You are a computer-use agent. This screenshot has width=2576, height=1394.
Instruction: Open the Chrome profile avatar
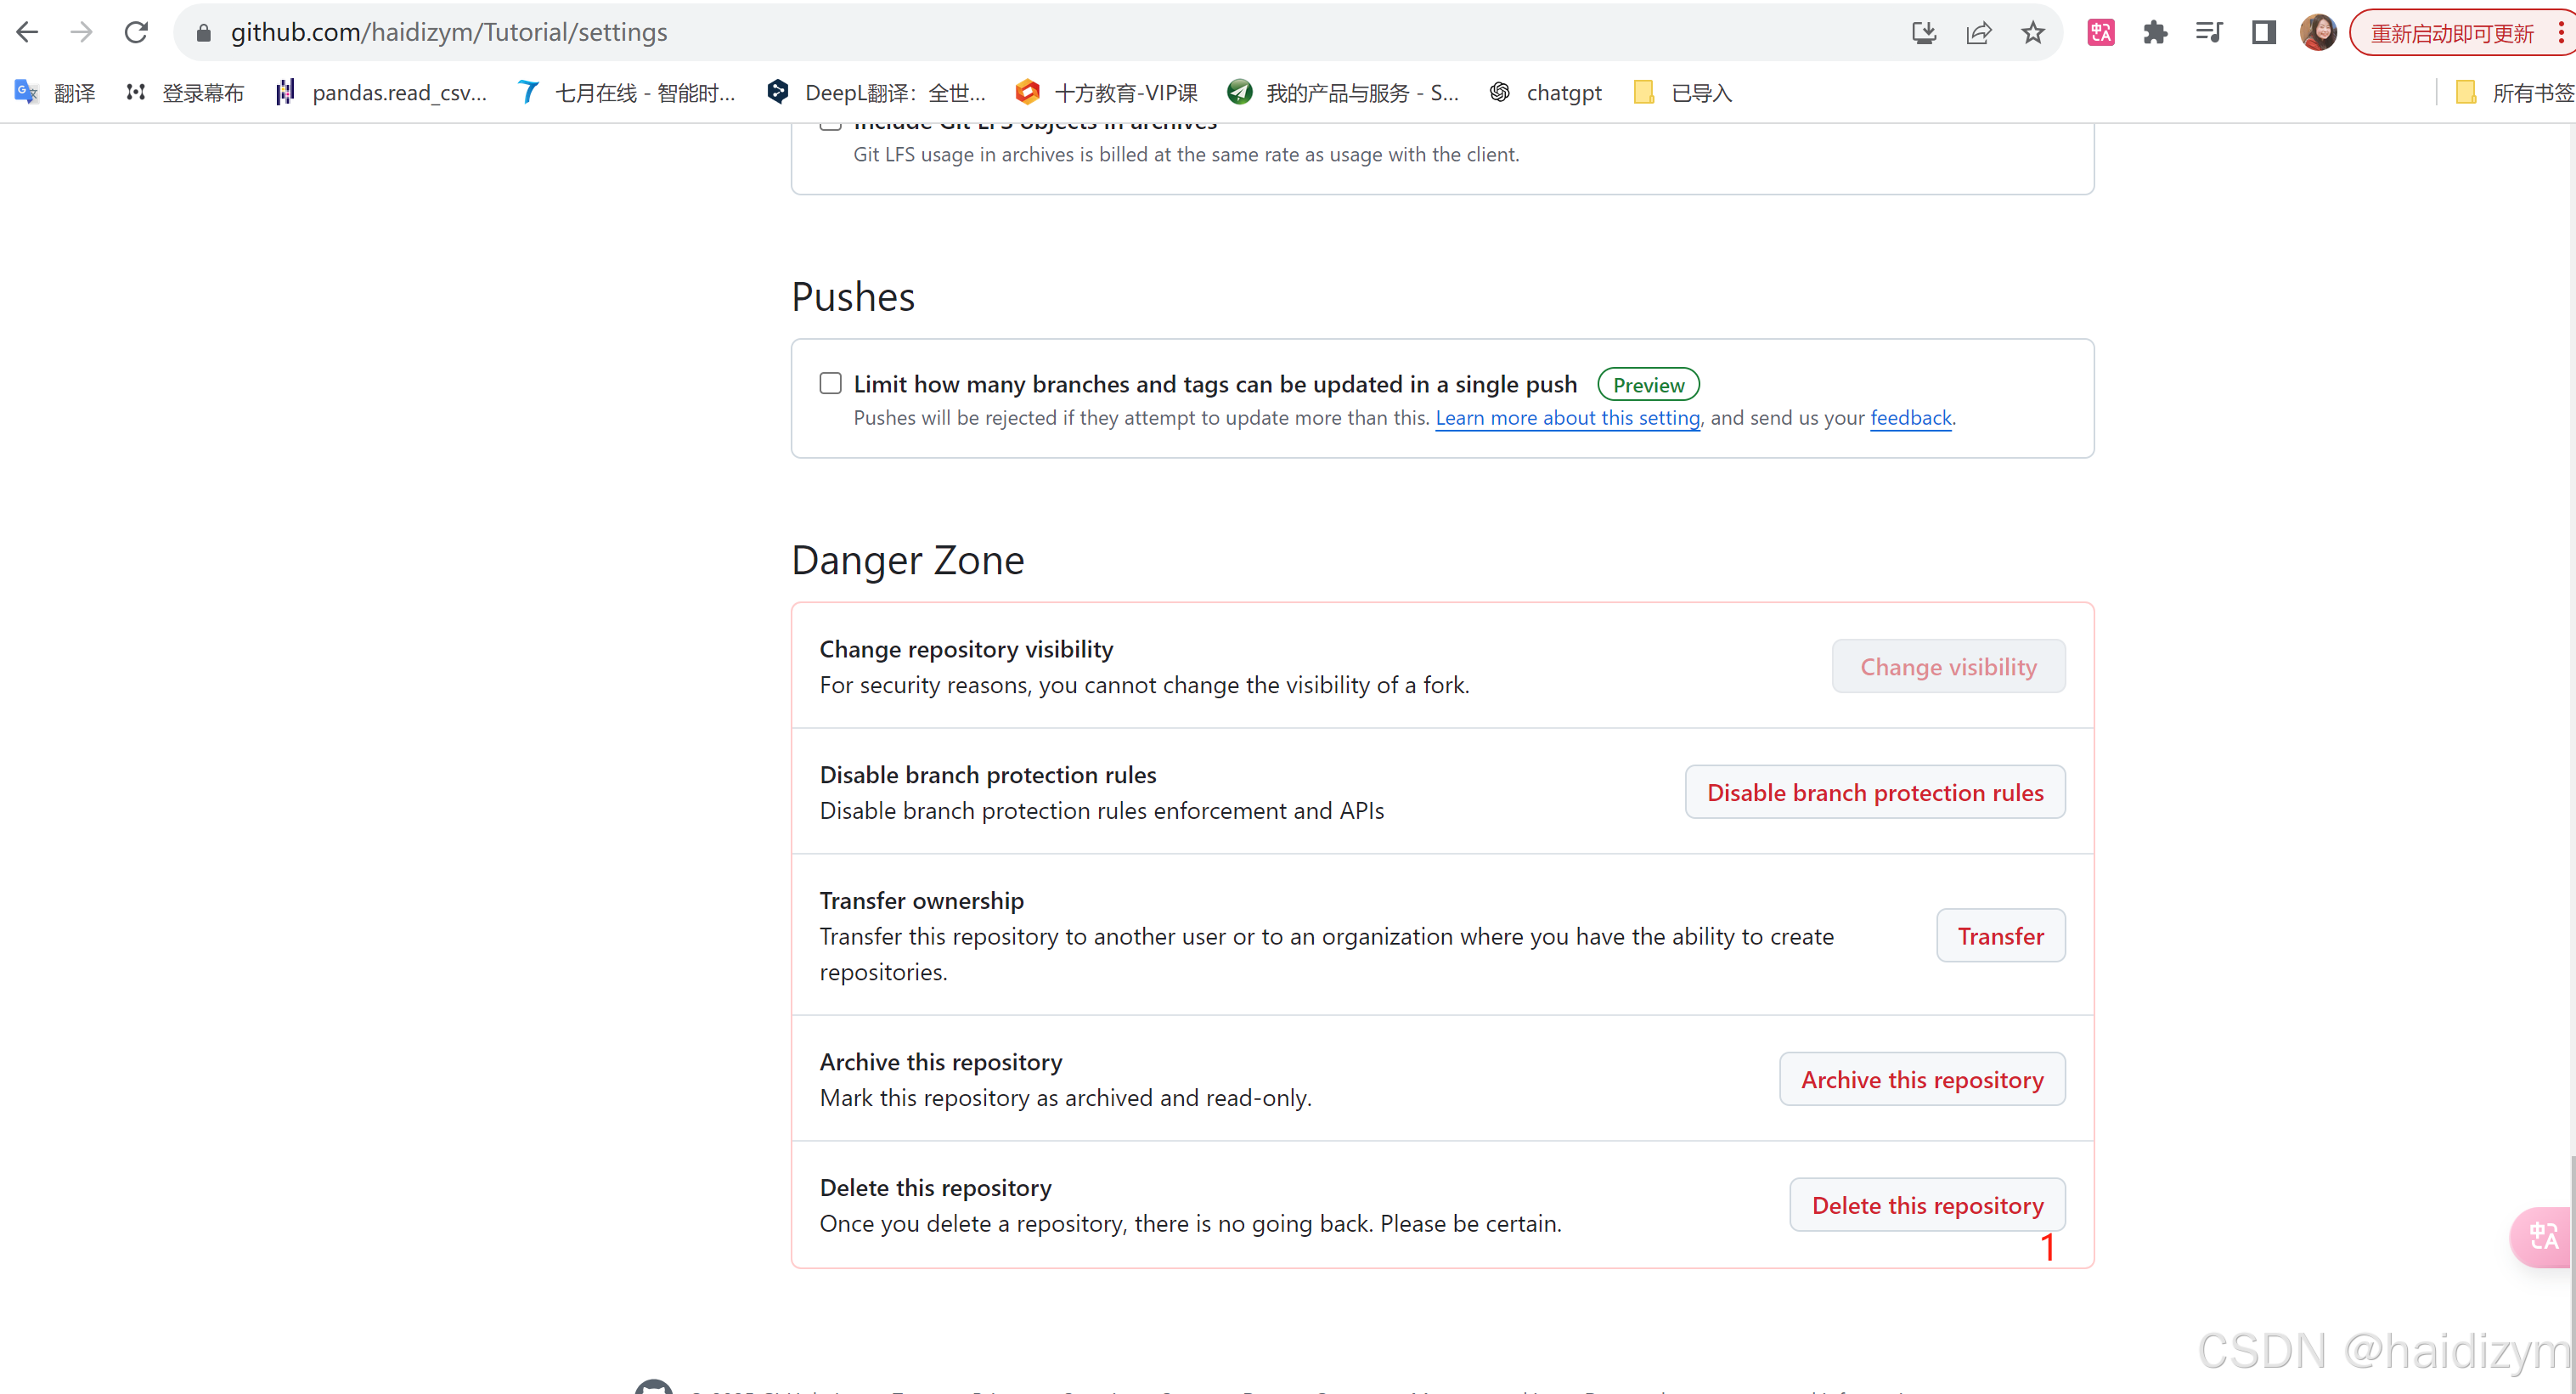pyautogui.click(x=2318, y=33)
